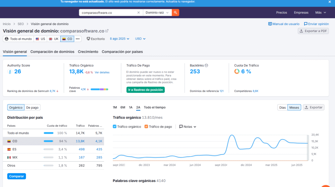Click MX keywords value 285
The image size is (335, 187).
click(99, 157)
